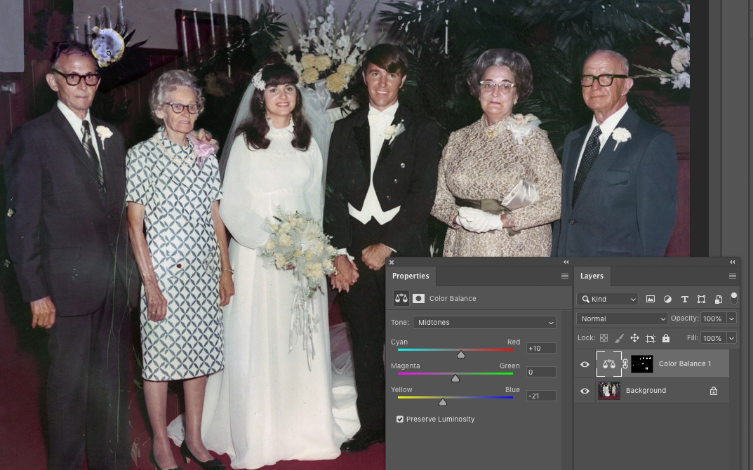This screenshot has width=753, height=470.
Task: Collapse the Properties panel with double arrows
Action: click(x=566, y=262)
